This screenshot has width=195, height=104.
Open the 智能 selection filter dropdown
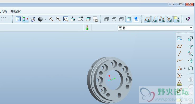(155, 28)
